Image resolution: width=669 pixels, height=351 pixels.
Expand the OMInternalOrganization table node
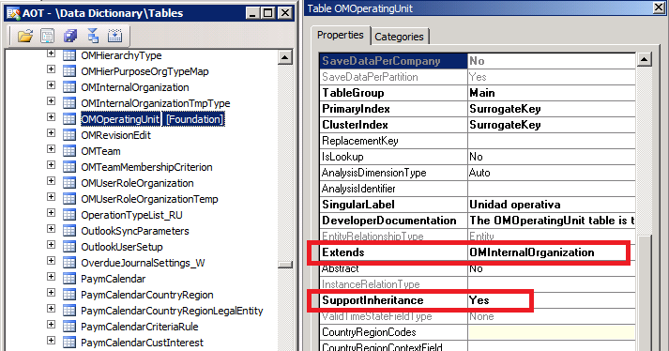point(52,85)
